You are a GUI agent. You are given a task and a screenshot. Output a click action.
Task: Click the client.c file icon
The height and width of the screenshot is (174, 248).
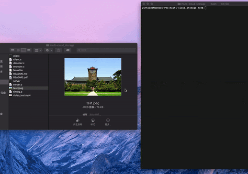pyautogui.click(x=11, y=59)
